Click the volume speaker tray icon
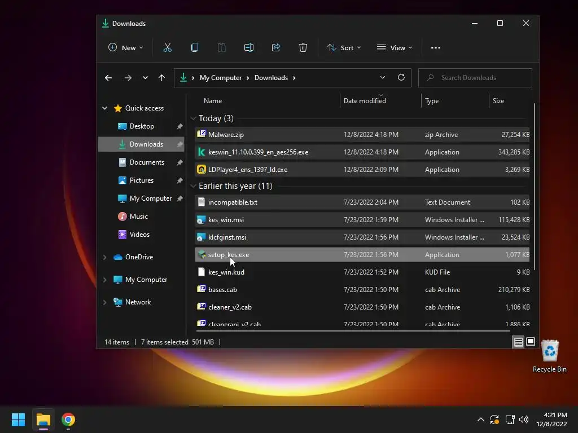The image size is (578, 433). tap(524, 419)
